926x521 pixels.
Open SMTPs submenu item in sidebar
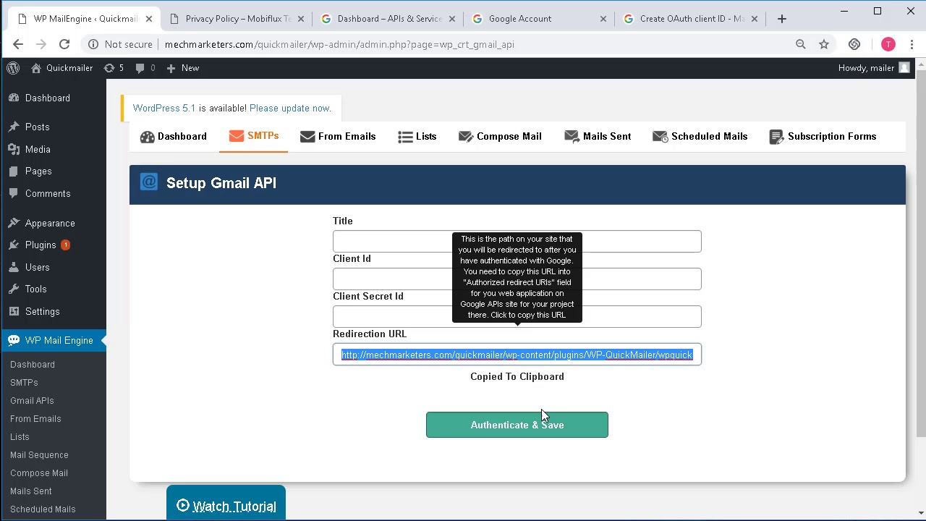click(24, 382)
